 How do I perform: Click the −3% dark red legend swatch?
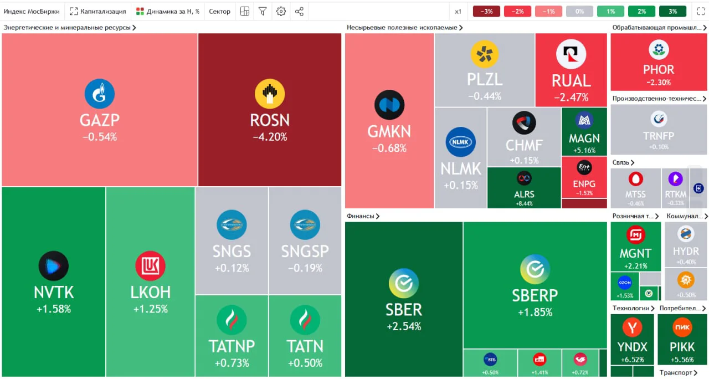point(487,11)
